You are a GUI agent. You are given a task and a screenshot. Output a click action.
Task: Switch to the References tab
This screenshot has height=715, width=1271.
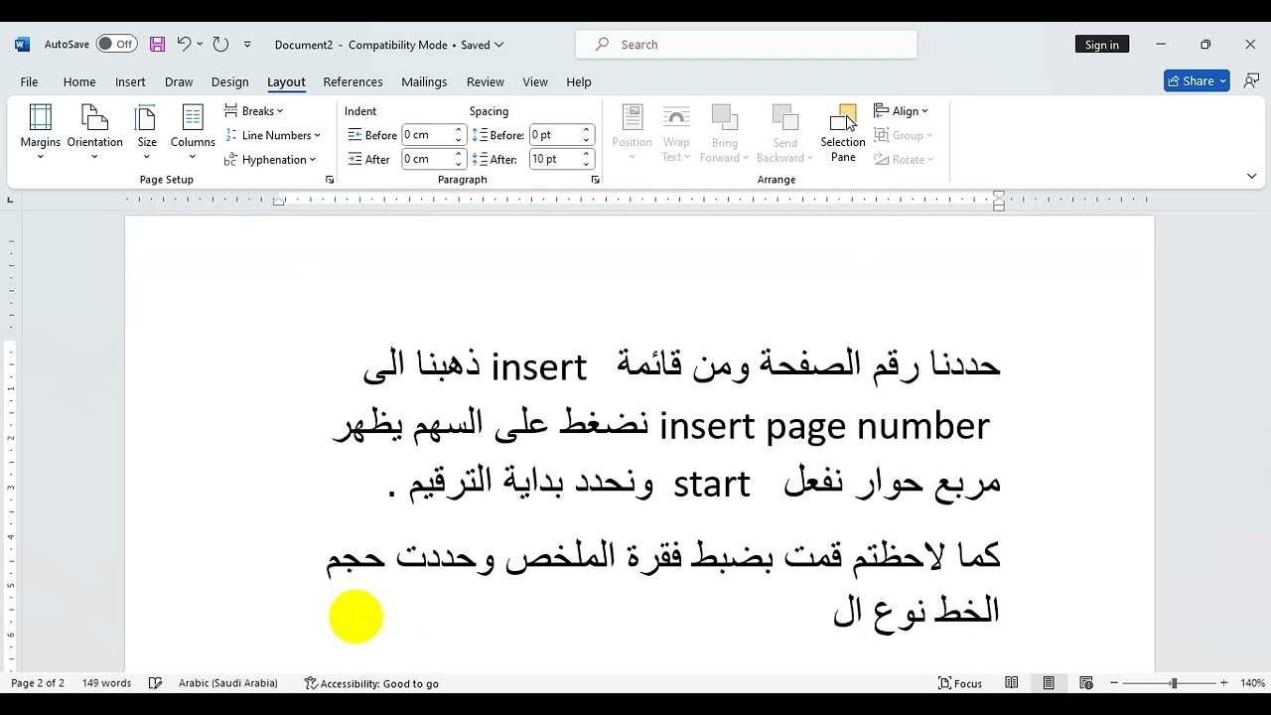click(x=353, y=81)
